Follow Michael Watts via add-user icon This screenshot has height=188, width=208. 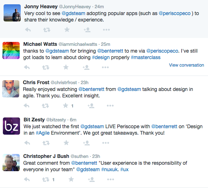(x=86, y=67)
